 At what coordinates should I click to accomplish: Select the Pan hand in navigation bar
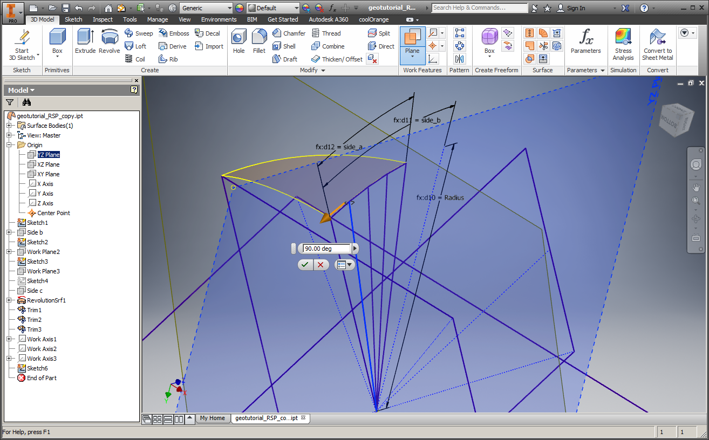(696, 187)
